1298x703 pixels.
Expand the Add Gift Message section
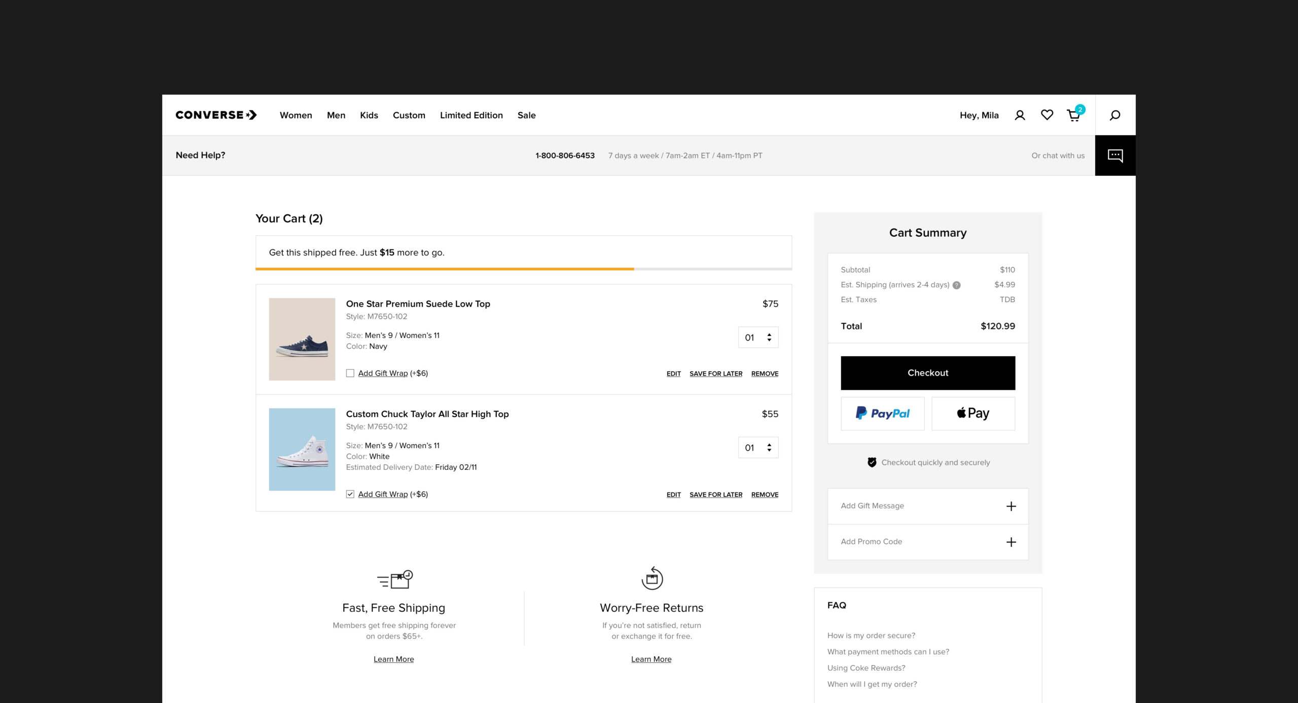(928, 506)
